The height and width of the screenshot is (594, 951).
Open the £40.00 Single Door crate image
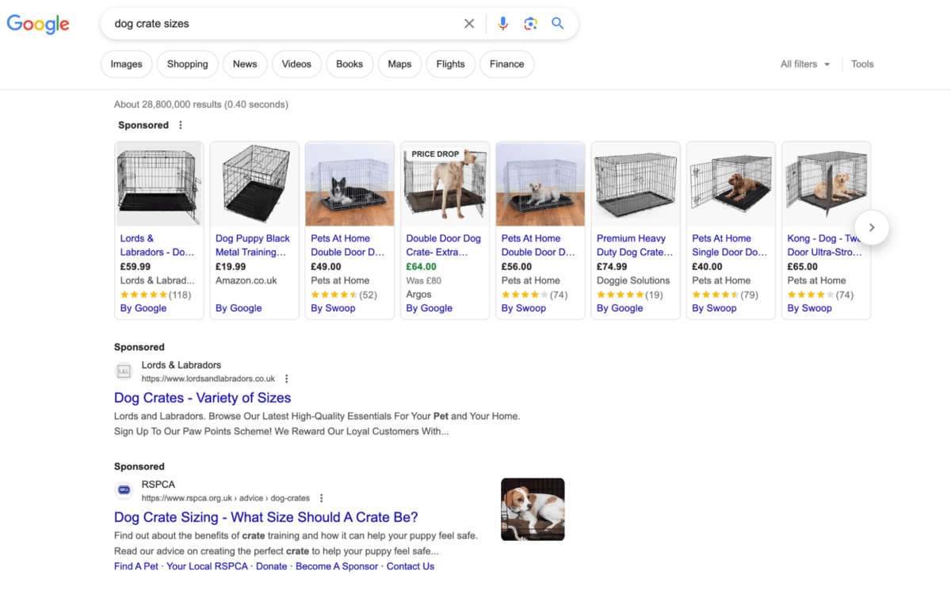click(731, 185)
